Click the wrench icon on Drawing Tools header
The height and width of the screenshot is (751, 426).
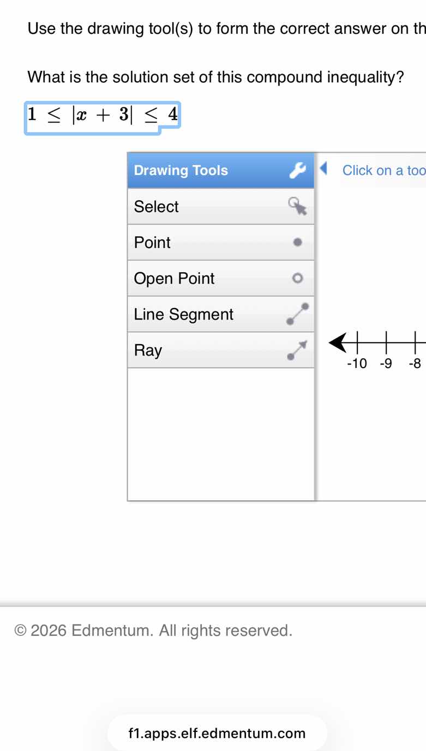tap(297, 170)
